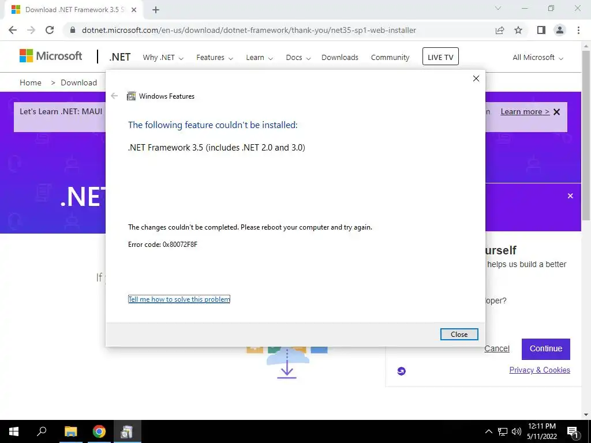Click the .NET brand link
The image size is (591, 443).
[120, 57]
